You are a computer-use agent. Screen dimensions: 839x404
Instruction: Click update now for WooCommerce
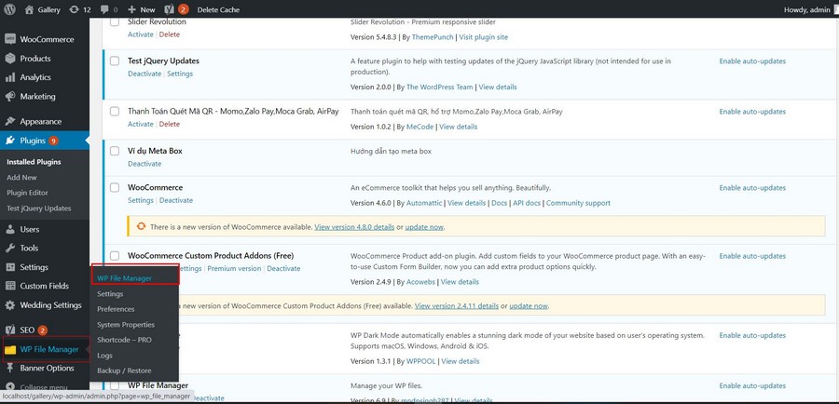[x=424, y=227]
